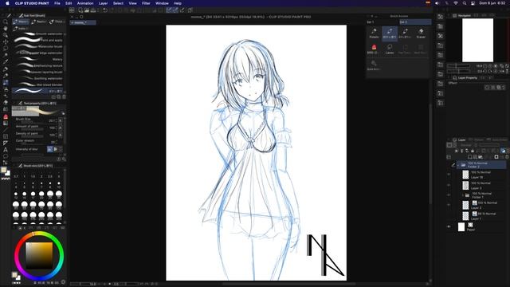This screenshot has height=287, width=510.
Task: Switch to India ink sub tool group
Action: (20, 29)
